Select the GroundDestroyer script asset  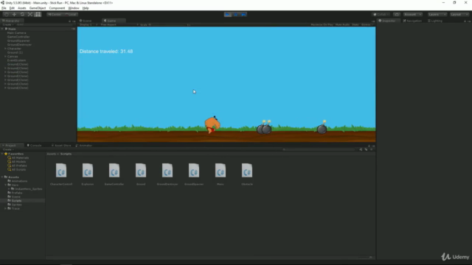[167, 174]
